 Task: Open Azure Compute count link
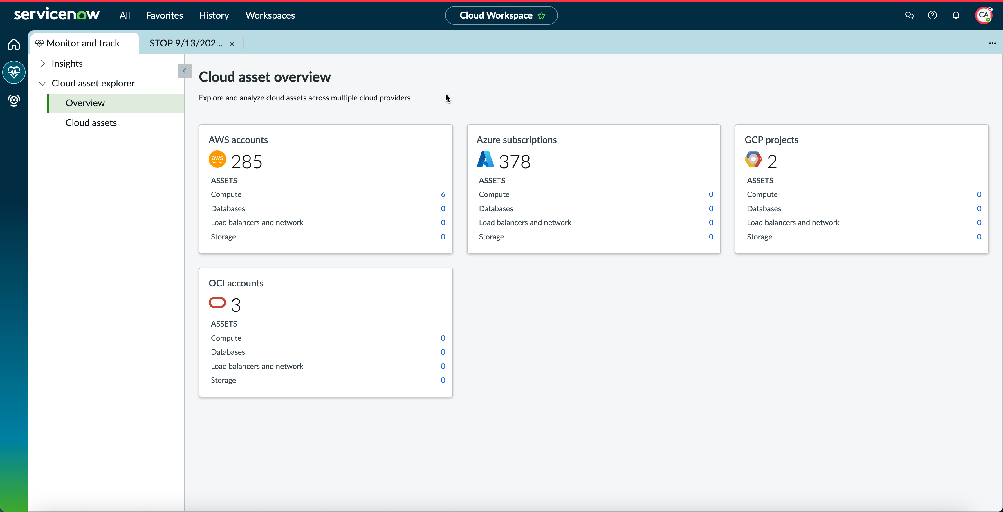point(711,195)
